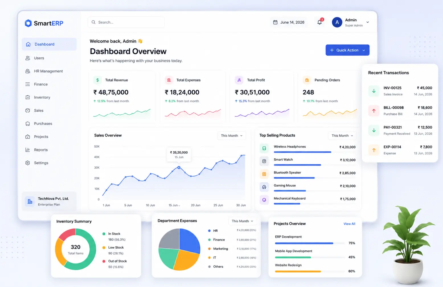Click the calendar icon beside June 14, 2026

[x=275, y=22]
